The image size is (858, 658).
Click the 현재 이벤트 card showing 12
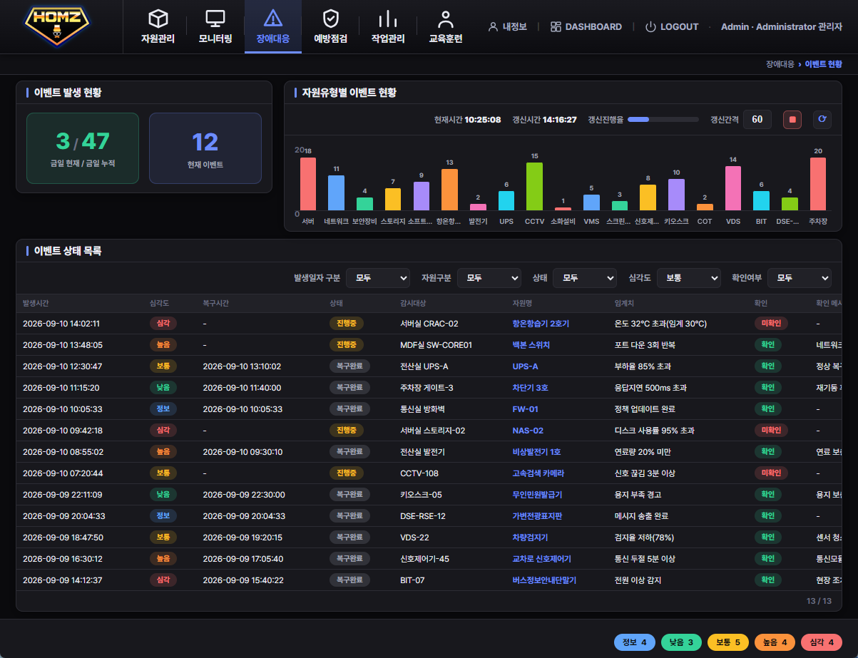tap(205, 148)
